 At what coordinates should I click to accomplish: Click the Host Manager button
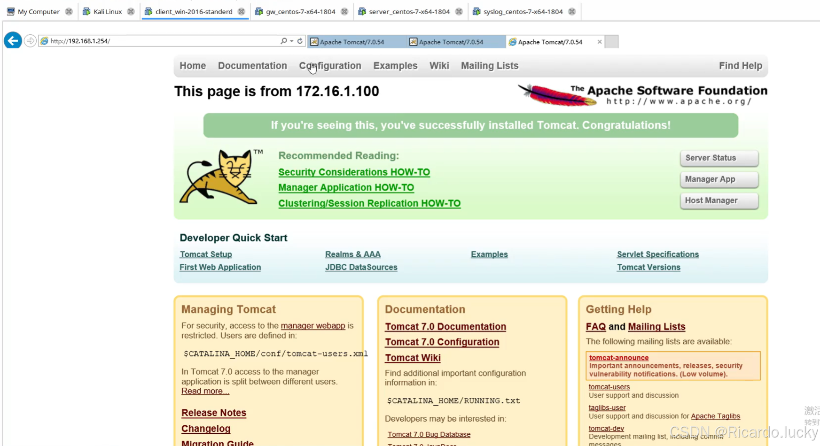[x=719, y=201]
